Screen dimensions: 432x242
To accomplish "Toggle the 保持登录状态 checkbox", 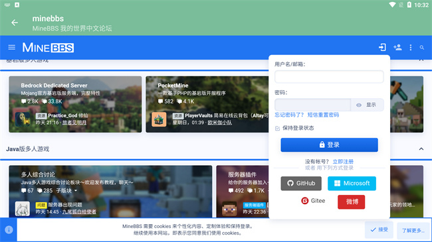I will [x=277, y=128].
